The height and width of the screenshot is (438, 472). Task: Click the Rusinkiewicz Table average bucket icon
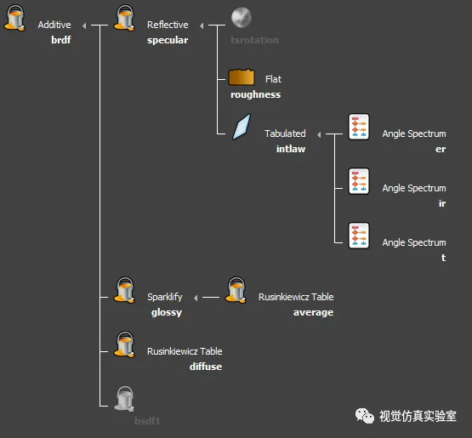pos(236,290)
